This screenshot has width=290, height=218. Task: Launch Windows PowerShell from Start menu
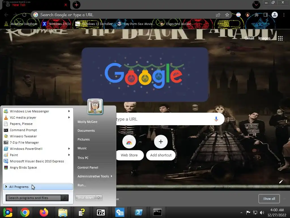[38, 149]
